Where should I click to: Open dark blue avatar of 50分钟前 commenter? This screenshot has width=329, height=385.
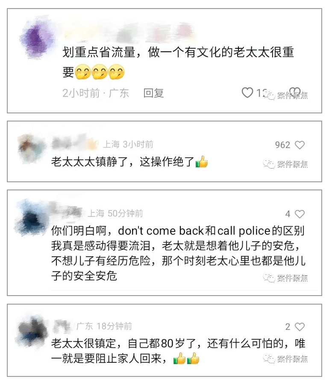click(32, 217)
